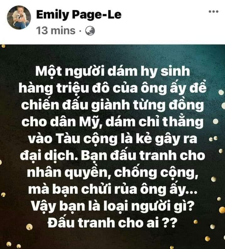Click the line "hàng triệu đô của ông ấy để"
Image resolution: width=225 pixels, height=249 pixels.
point(112,88)
